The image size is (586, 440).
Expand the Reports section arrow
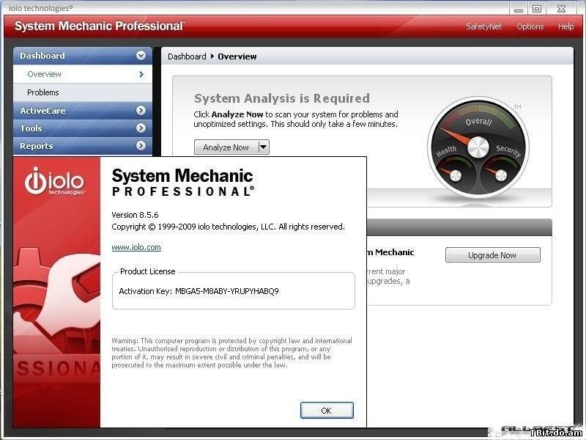coord(141,145)
